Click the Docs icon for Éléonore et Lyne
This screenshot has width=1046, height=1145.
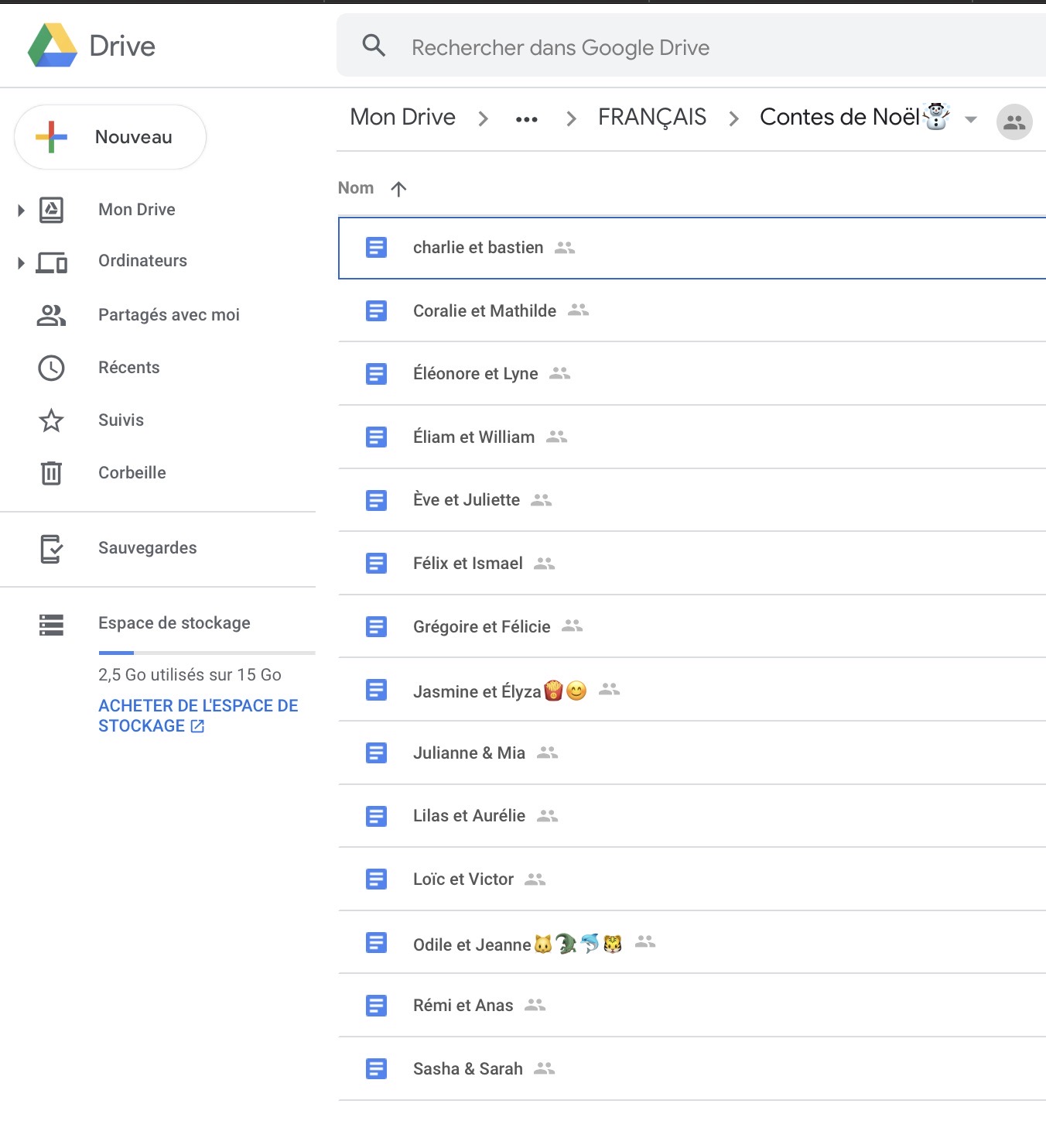coord(376,374)
